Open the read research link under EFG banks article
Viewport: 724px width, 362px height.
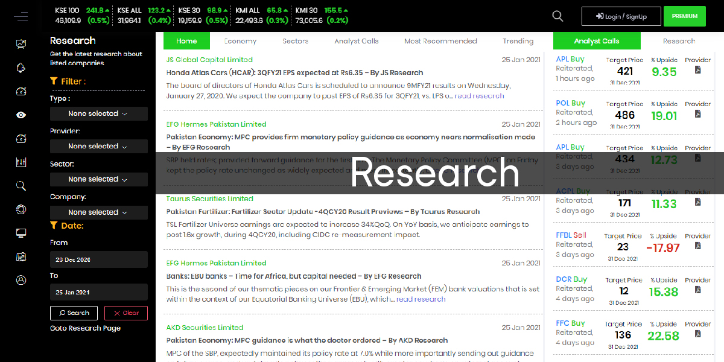pos(422,299)
